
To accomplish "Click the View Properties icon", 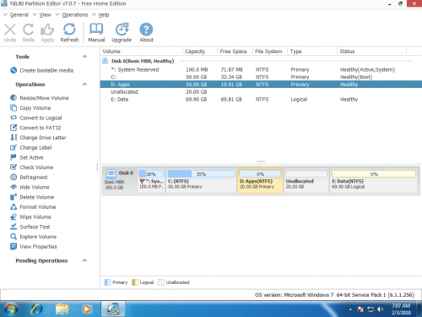I will 14,247.
